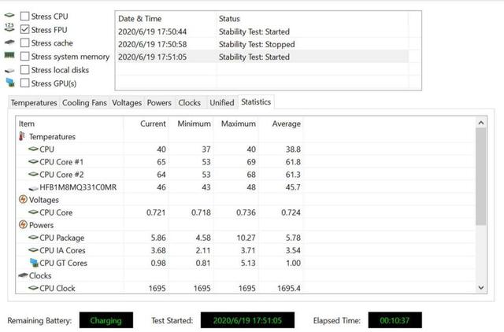Click the HFB1M8MQ331C0MR drive icon
Image resolution: width=504 pixels, height=332 pixels.
(x=33, y=187)
